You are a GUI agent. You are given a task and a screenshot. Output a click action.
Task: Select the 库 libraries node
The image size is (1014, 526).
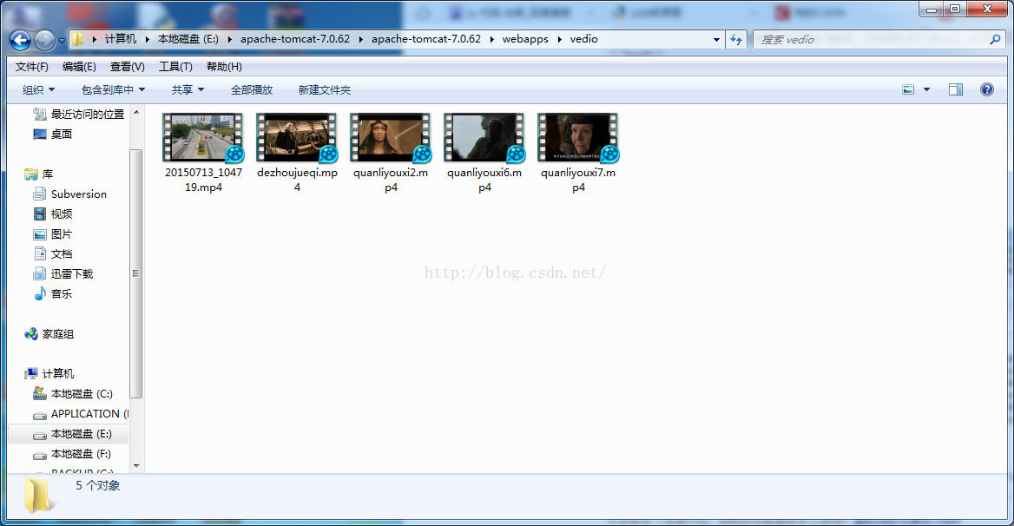pos(39,174)
